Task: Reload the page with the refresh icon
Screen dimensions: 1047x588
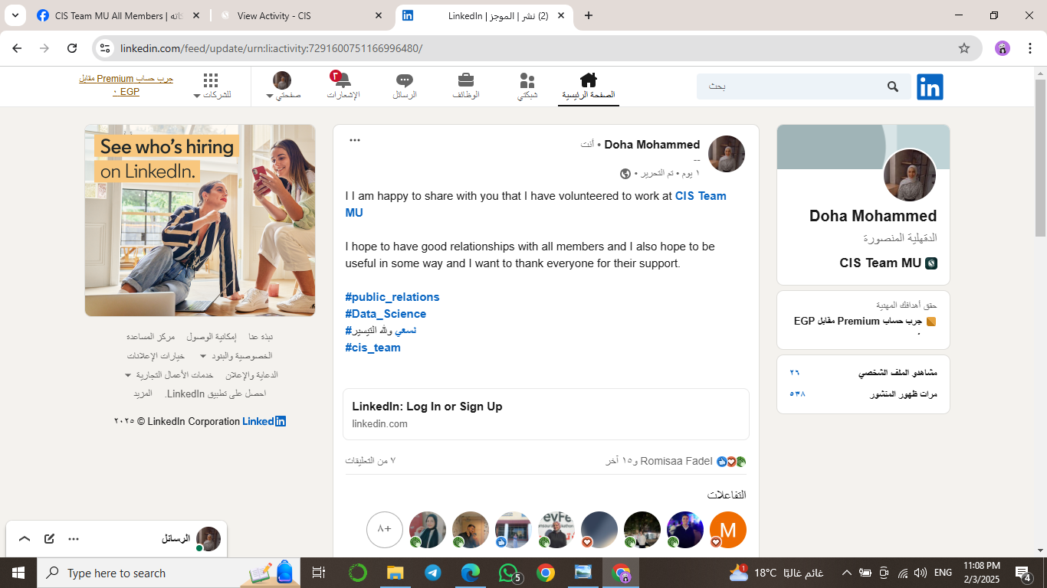Action: (72, 48)
